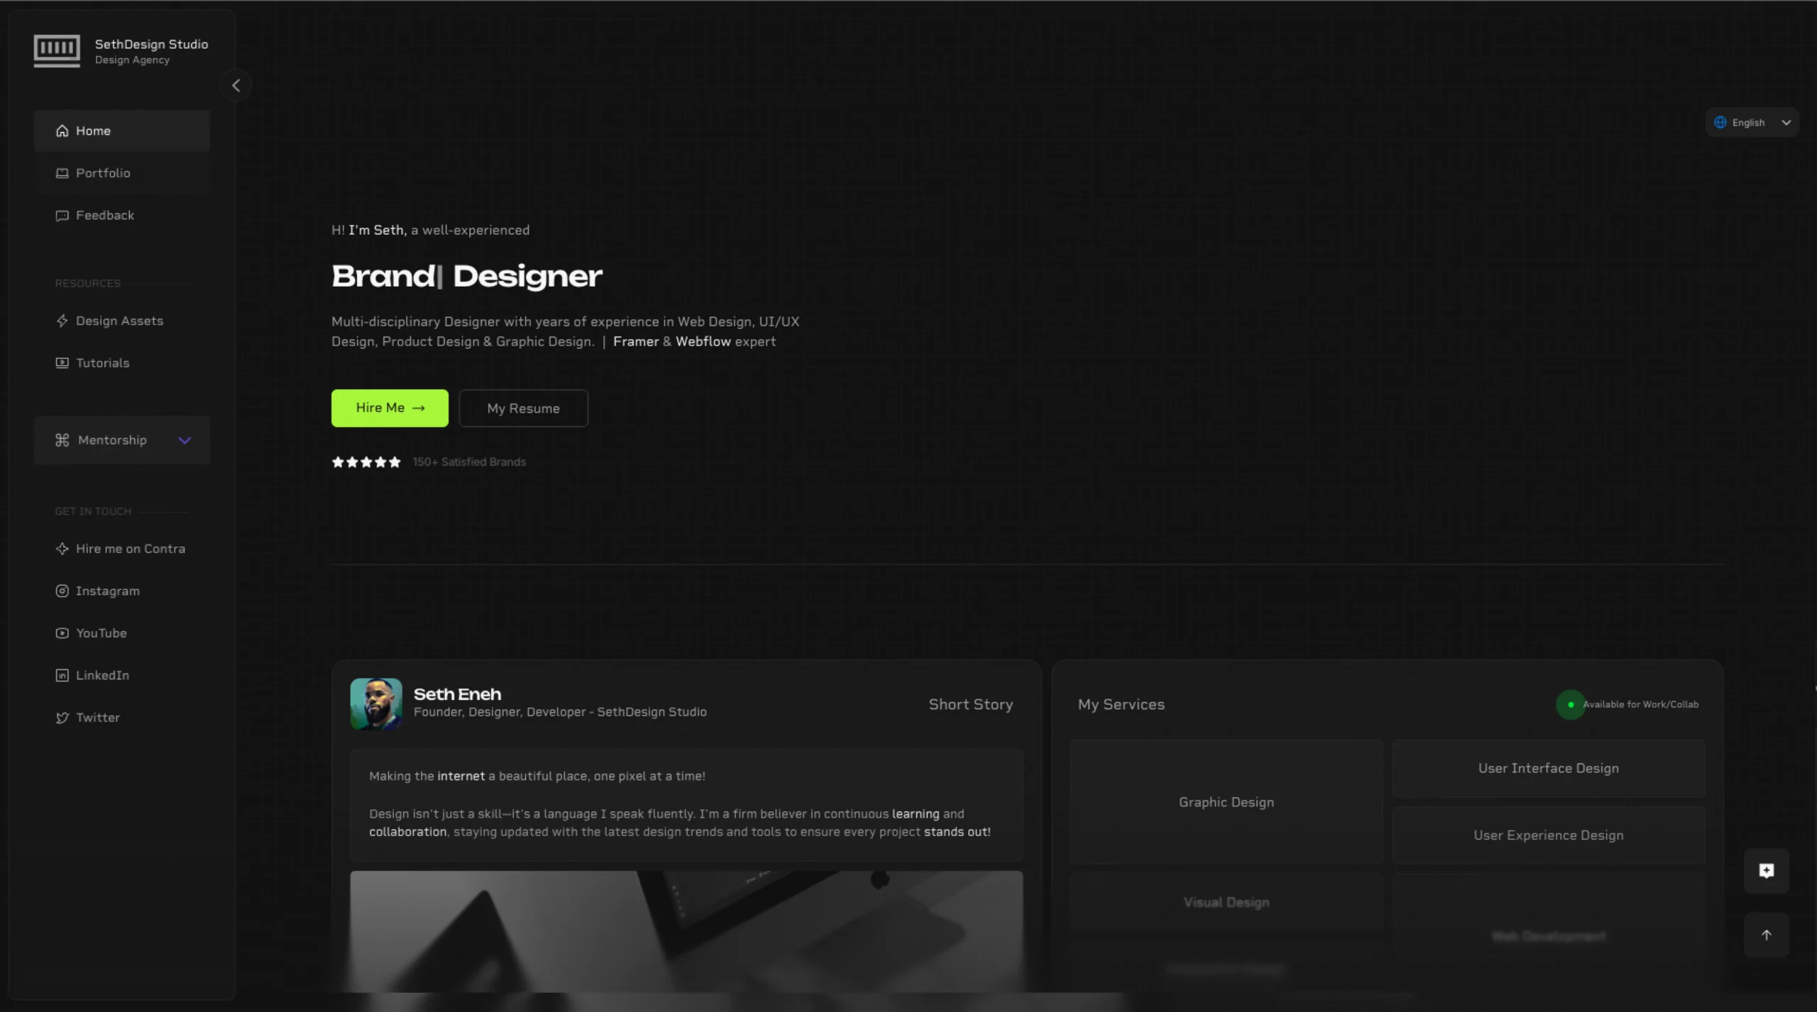Image resolution: width=1817 pixels, height=1012 pixels.
Task: Open the Home menu item
Action: [122, 131]
